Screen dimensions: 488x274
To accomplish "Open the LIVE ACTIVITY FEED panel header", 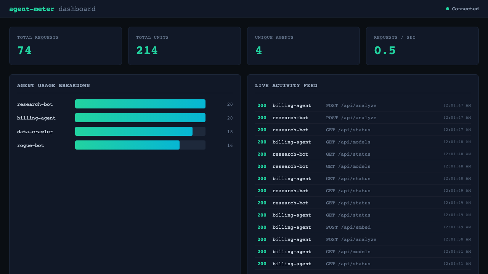I will [x=286, y=86].
